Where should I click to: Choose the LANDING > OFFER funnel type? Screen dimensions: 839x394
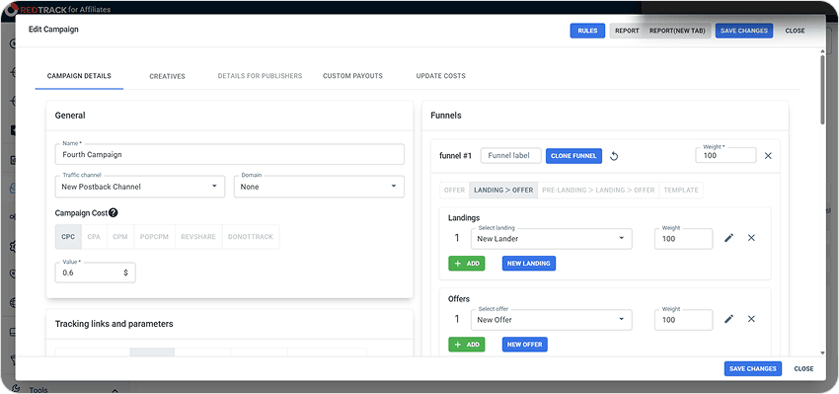tap(503, 190)
